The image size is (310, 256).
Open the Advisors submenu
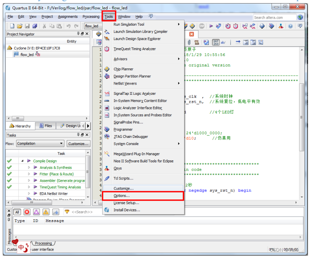143,59
